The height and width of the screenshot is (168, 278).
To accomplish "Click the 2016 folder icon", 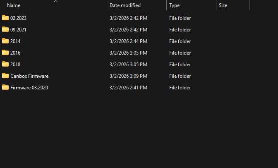I will tap(5, 53).
